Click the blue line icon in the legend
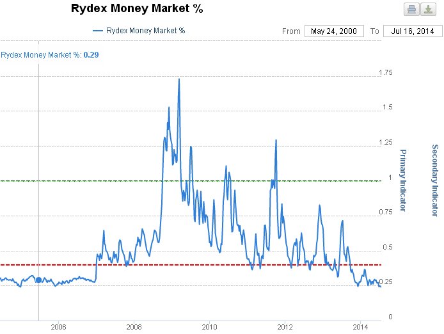The width and height of the screenshot is (444, 334). coord(98,30)
